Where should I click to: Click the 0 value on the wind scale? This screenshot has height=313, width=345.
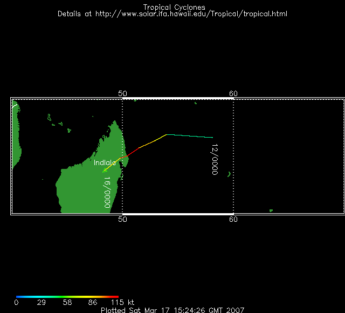(x=16, y=303)
